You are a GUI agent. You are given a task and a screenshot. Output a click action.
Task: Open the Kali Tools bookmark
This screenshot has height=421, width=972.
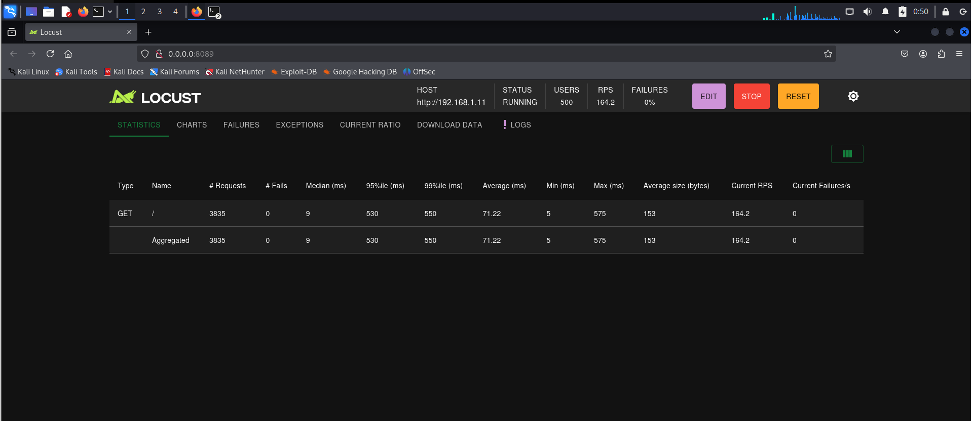[x=76, y=72]
